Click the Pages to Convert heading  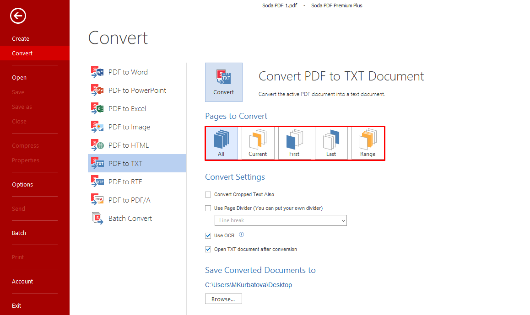point(236,116)
